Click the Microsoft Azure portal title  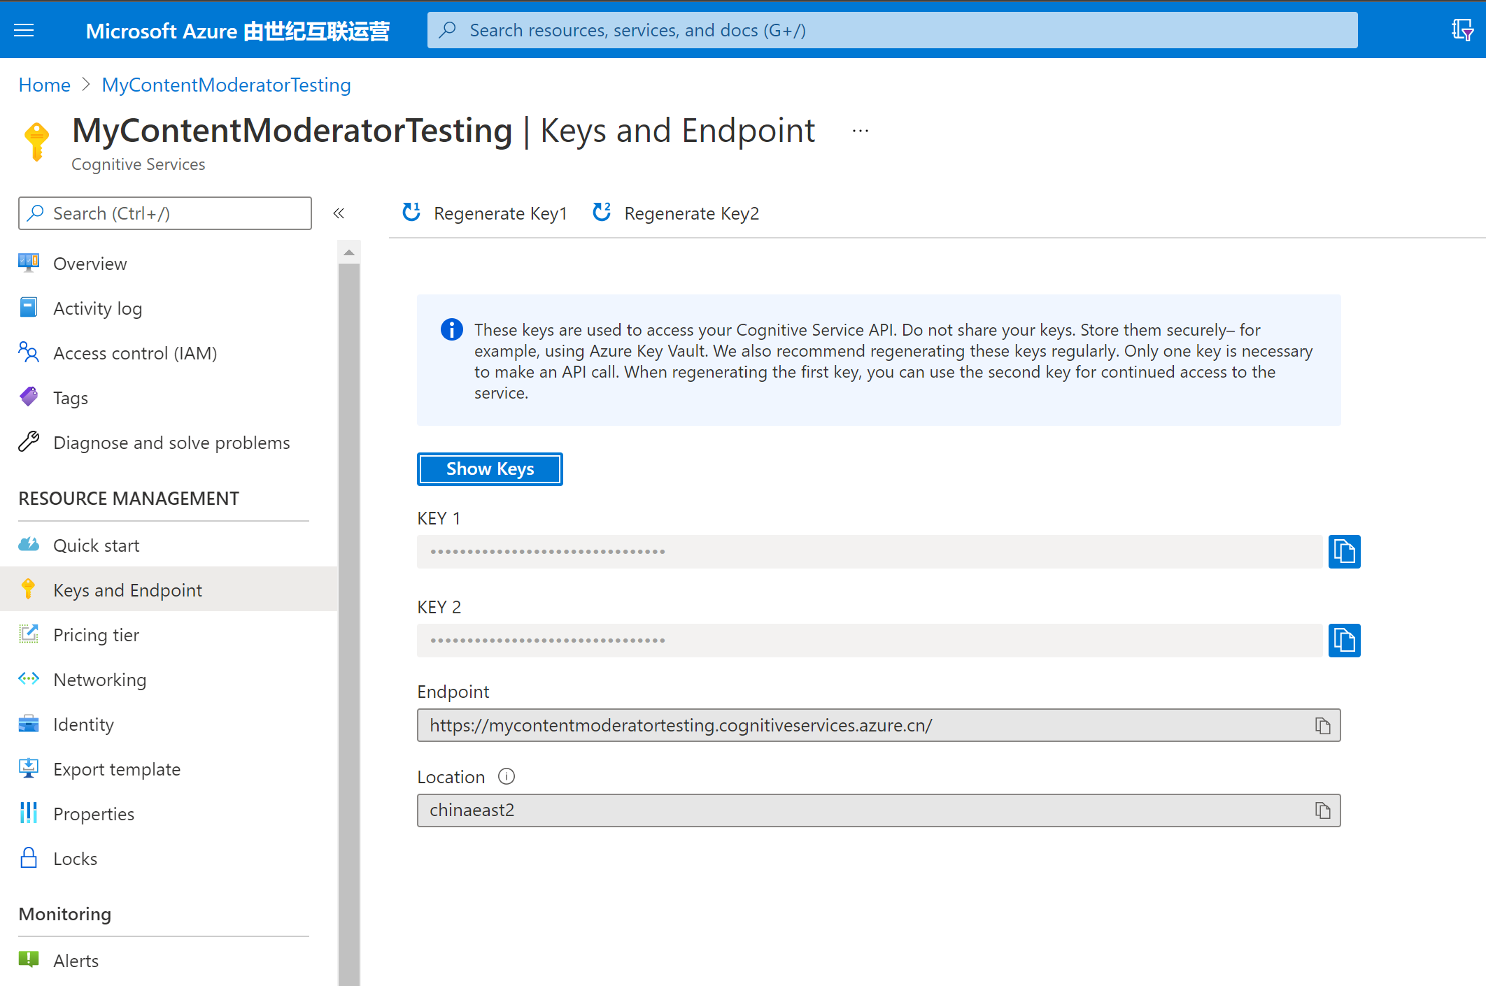click(x=237, y=31)
